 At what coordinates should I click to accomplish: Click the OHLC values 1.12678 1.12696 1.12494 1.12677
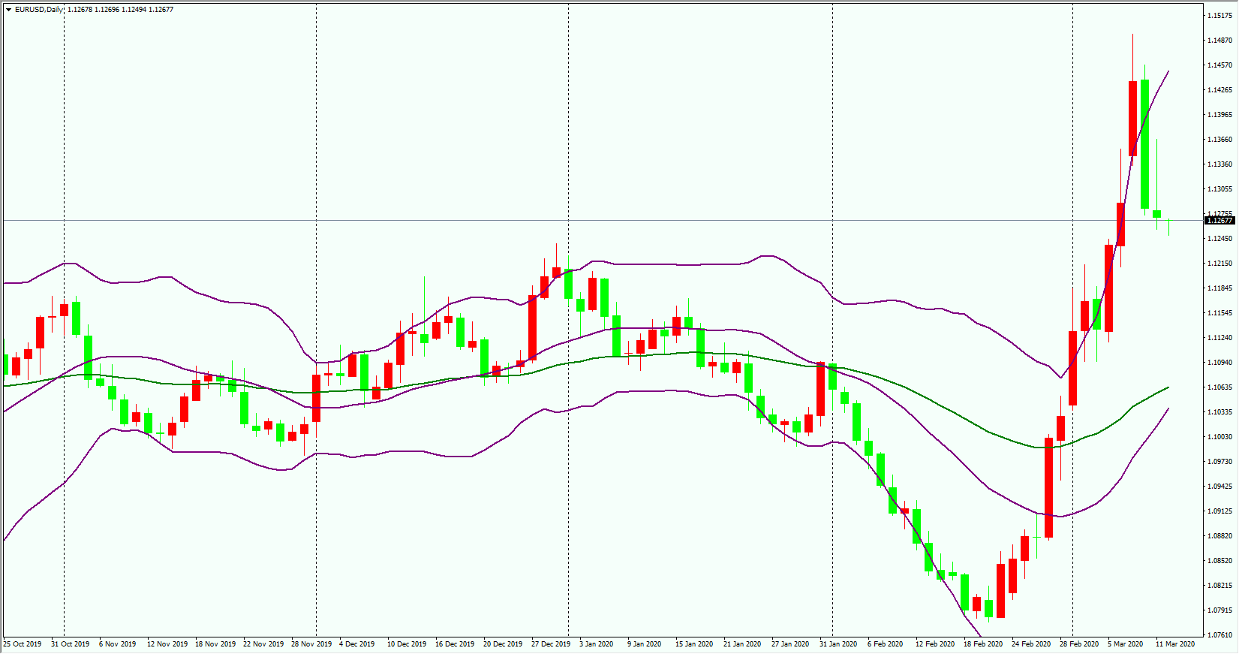(x=120, y=10)
